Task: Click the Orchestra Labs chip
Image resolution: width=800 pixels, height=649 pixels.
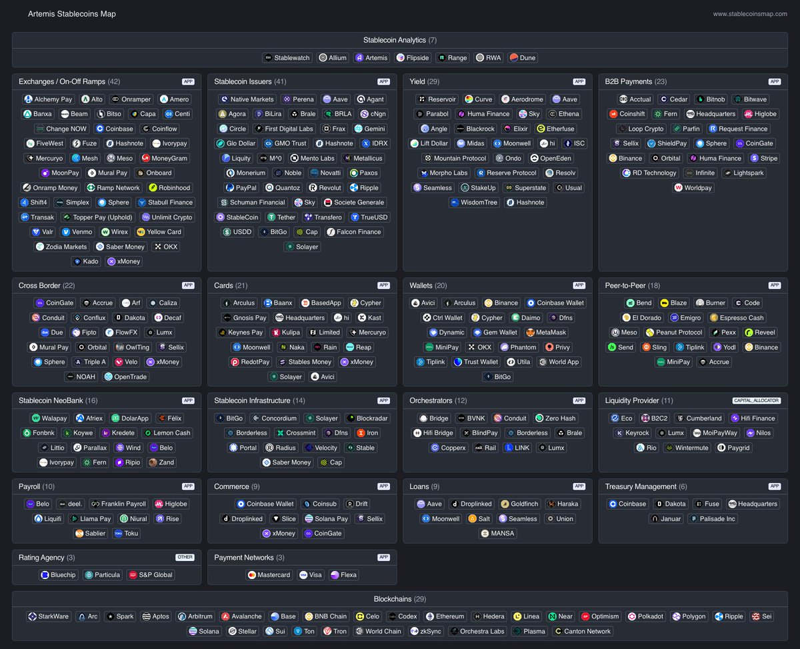Action: click(x=477, y=631)
